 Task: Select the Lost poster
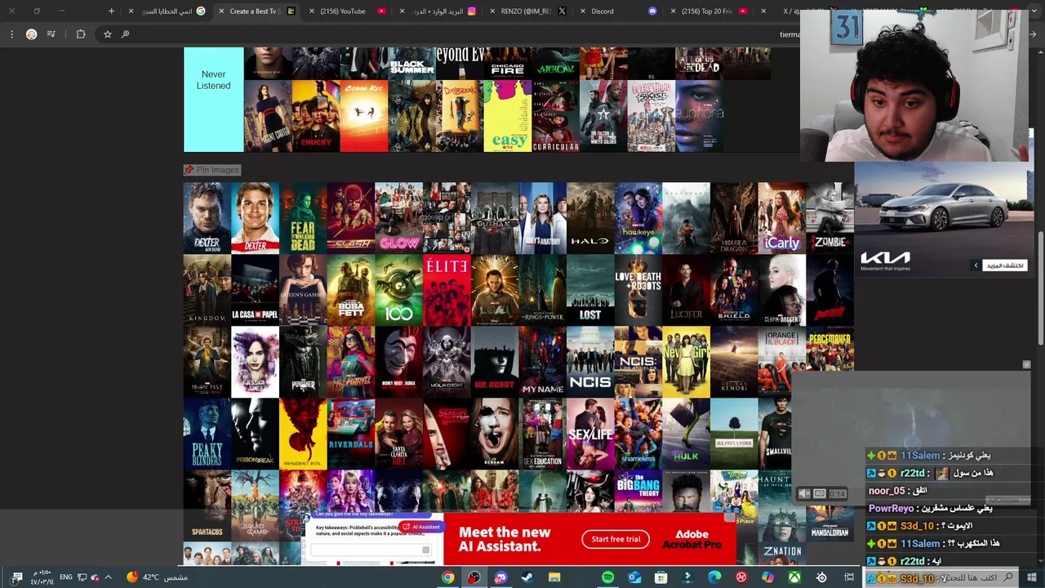pyautogui.click(x=590, y=290)
